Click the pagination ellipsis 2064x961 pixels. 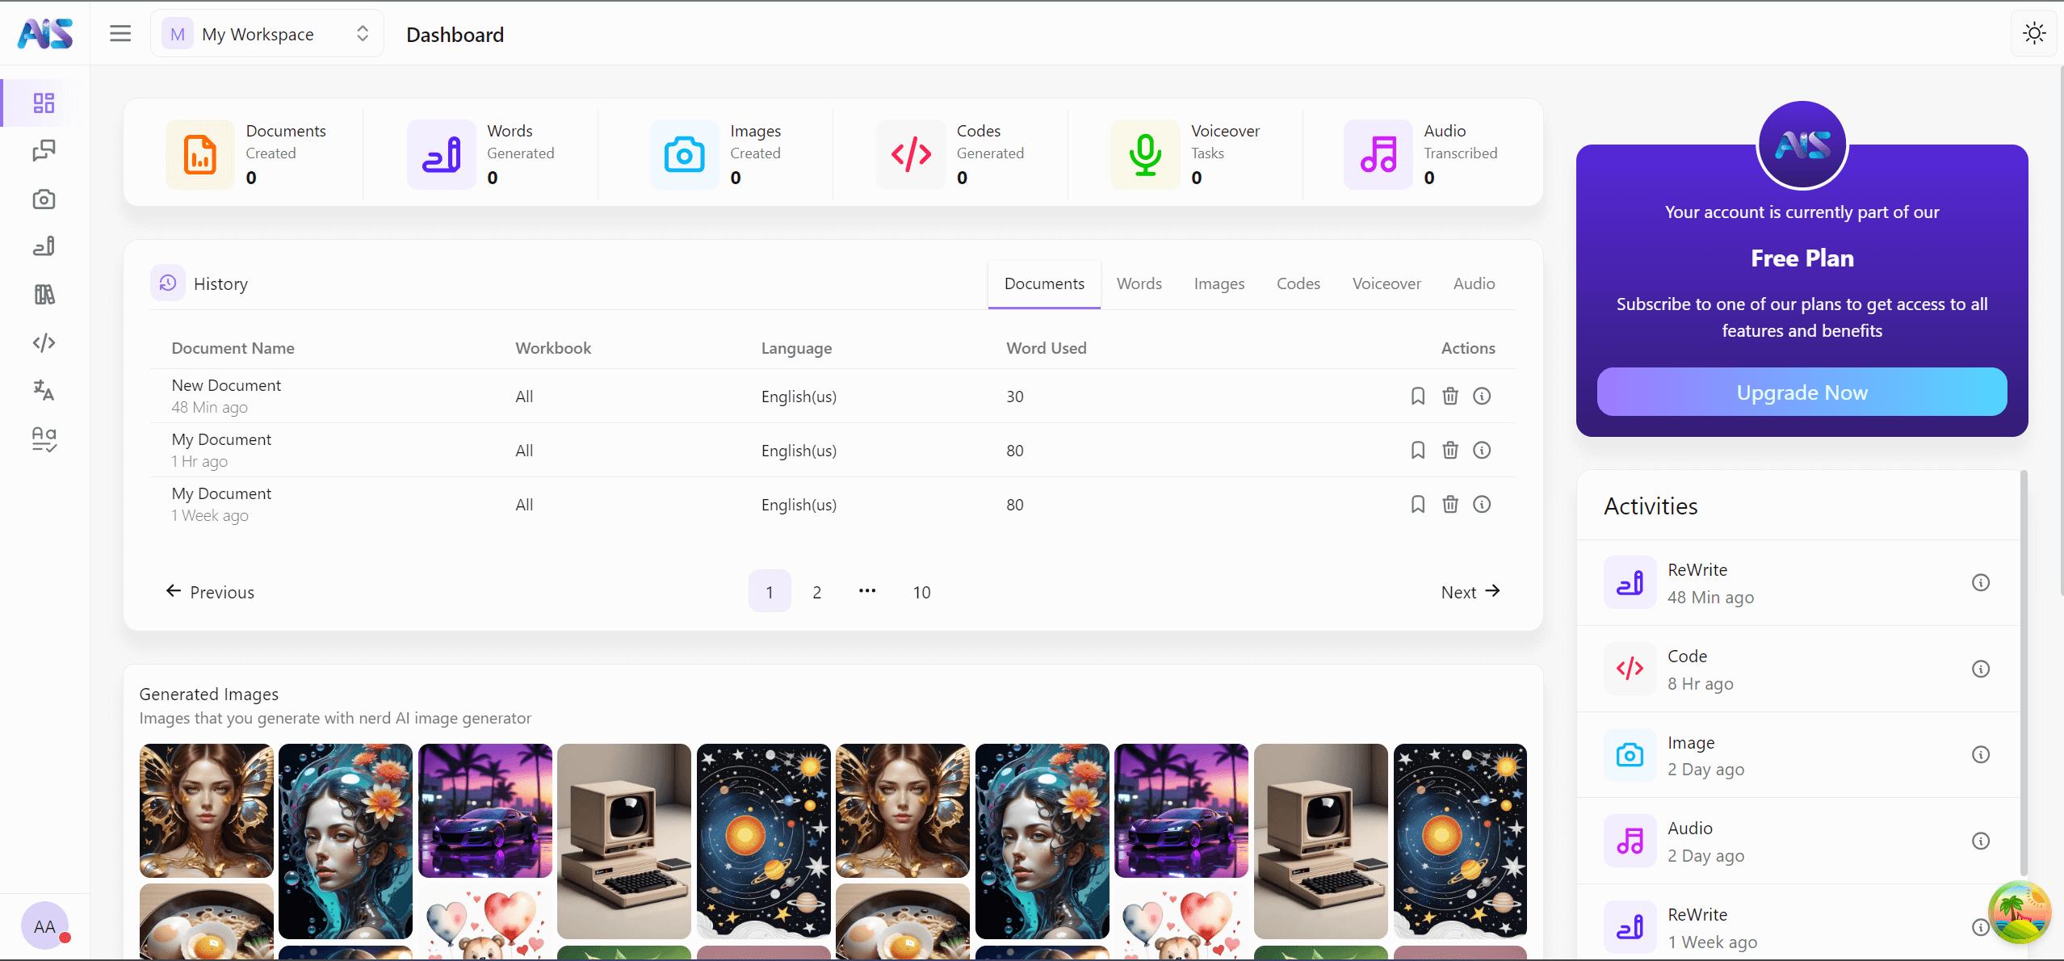pyautogui.click(x=867, y=591)
